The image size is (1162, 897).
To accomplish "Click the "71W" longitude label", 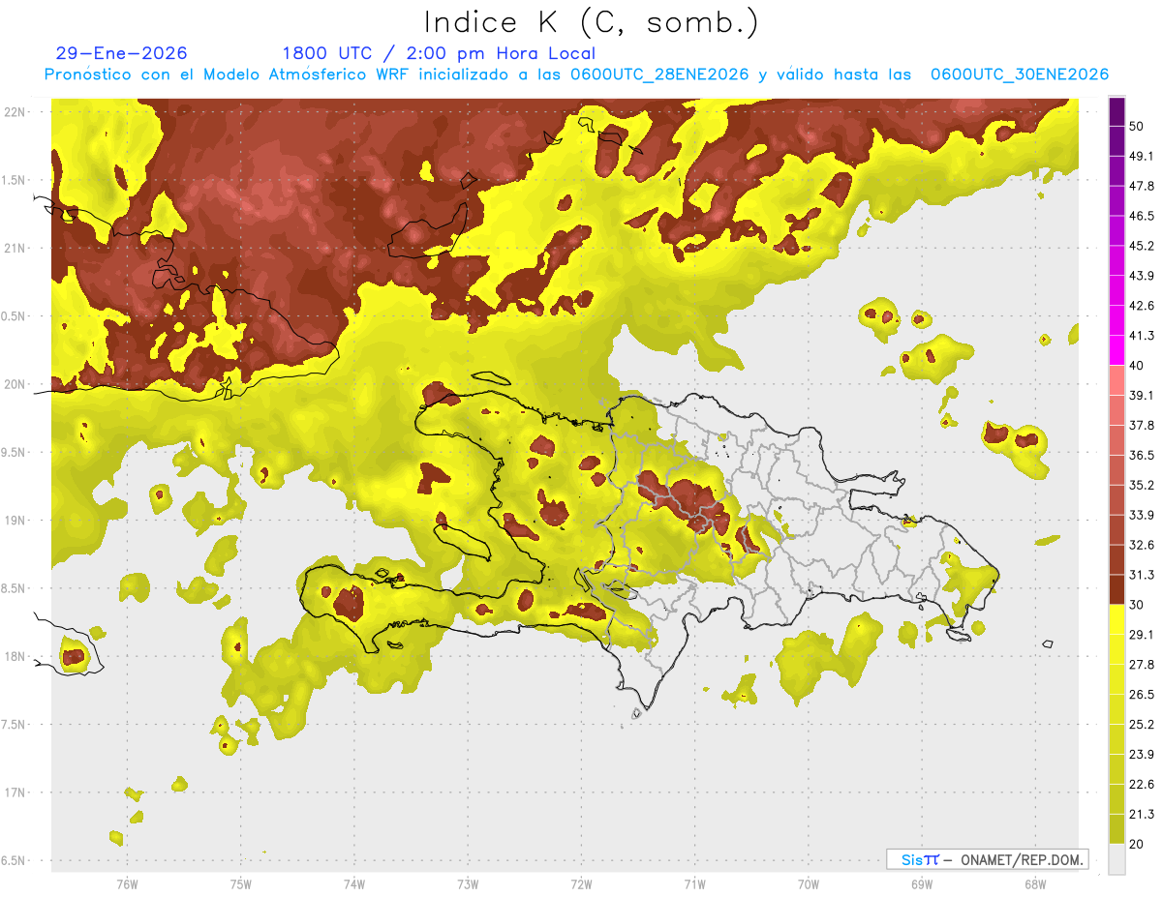I will (x=694, y=883).
